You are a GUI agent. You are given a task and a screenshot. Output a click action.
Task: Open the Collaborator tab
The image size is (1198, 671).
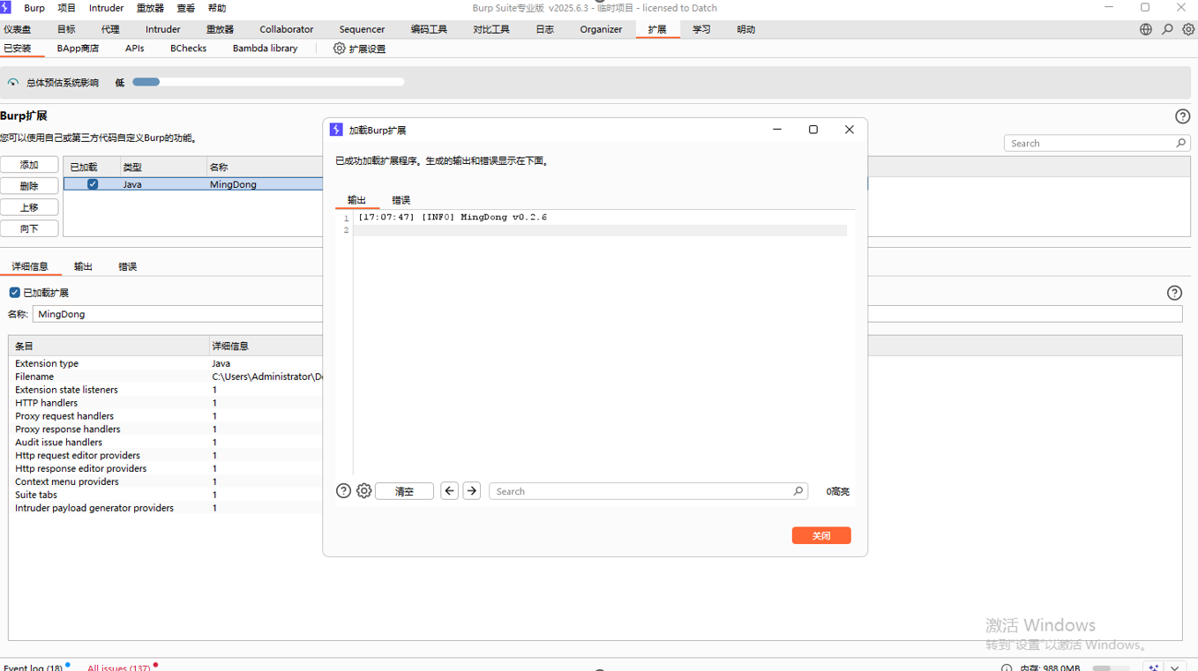tap(286, 29)
